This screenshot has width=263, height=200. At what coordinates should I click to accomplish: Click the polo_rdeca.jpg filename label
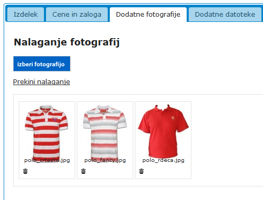click(x=163, y=160)
